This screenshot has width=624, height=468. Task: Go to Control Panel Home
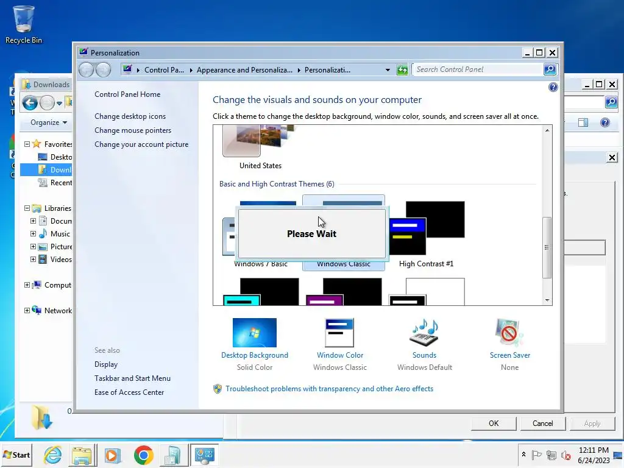coord(127,94)
